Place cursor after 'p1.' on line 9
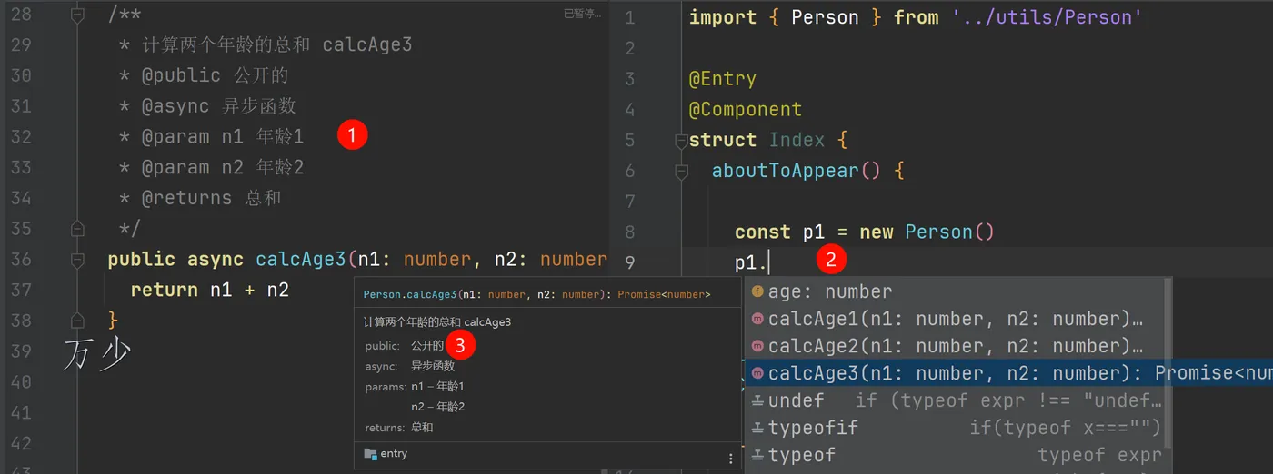 click(770, 263)
